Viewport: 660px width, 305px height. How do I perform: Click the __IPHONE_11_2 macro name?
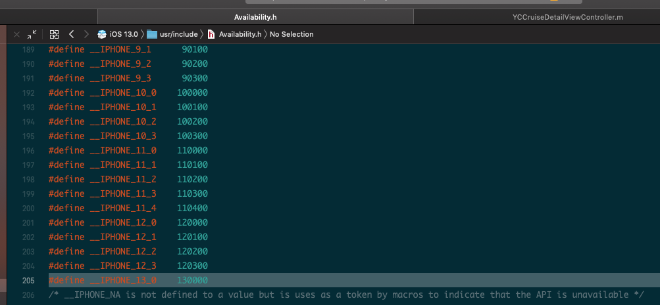[x=123, y=179]
